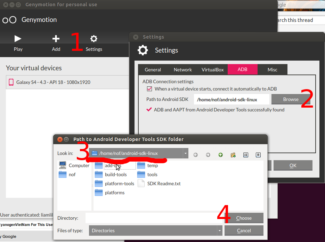The width and height of the screenshot is (325, 242).
Task: Select the build-tools folder
Action: click(111, 174)
